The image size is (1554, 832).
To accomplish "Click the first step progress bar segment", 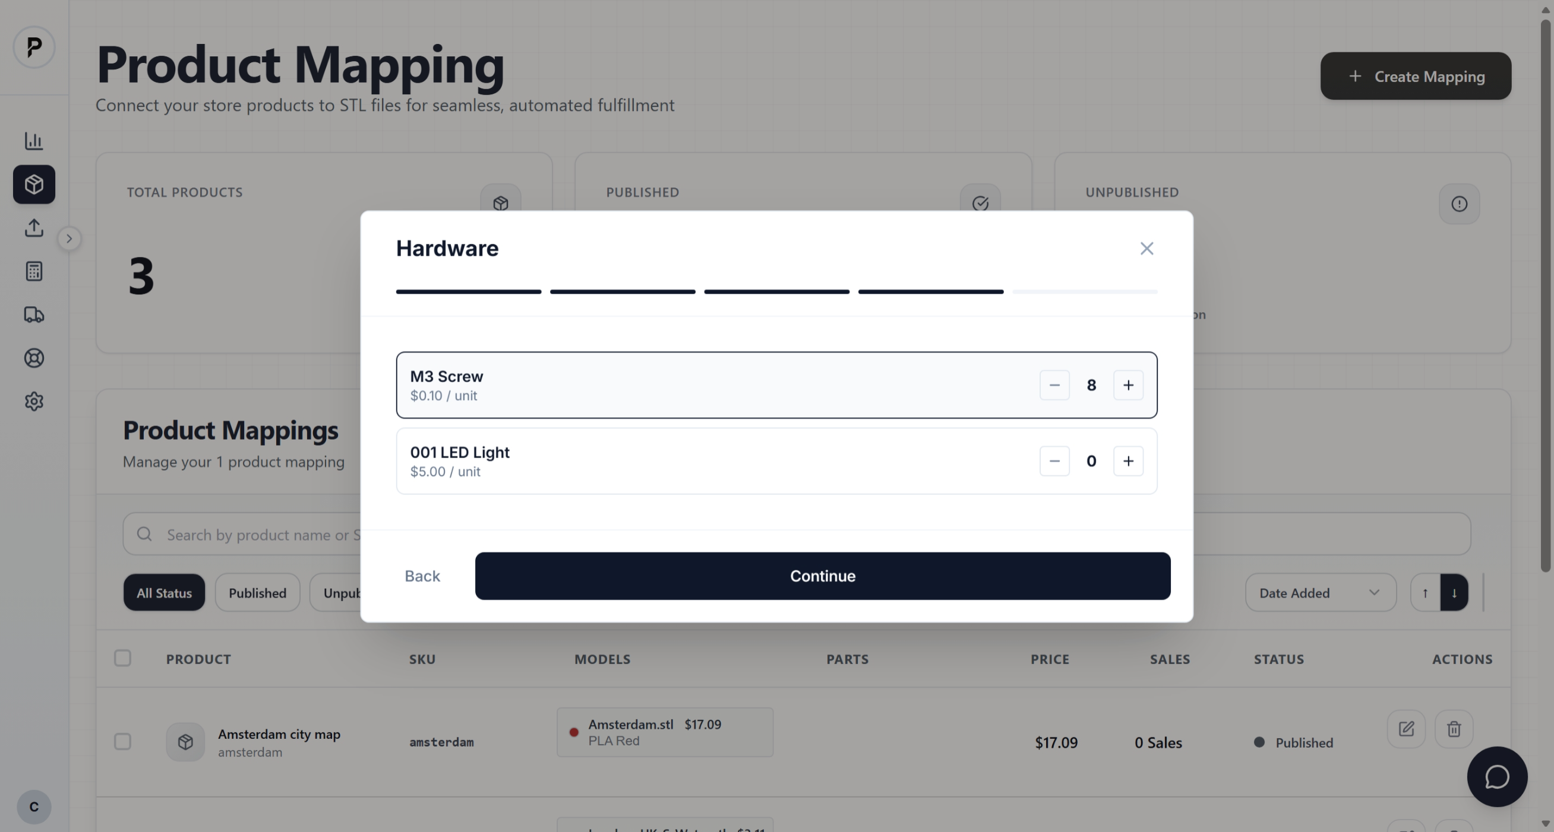I will point(468,291).
